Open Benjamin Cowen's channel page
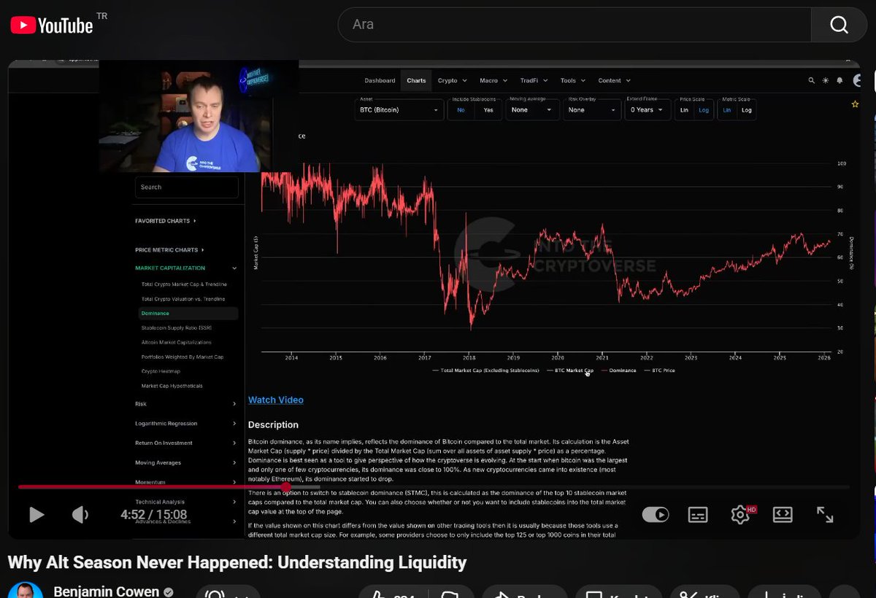The width and height of the screenshot is (876, 598). click(107, 591)
